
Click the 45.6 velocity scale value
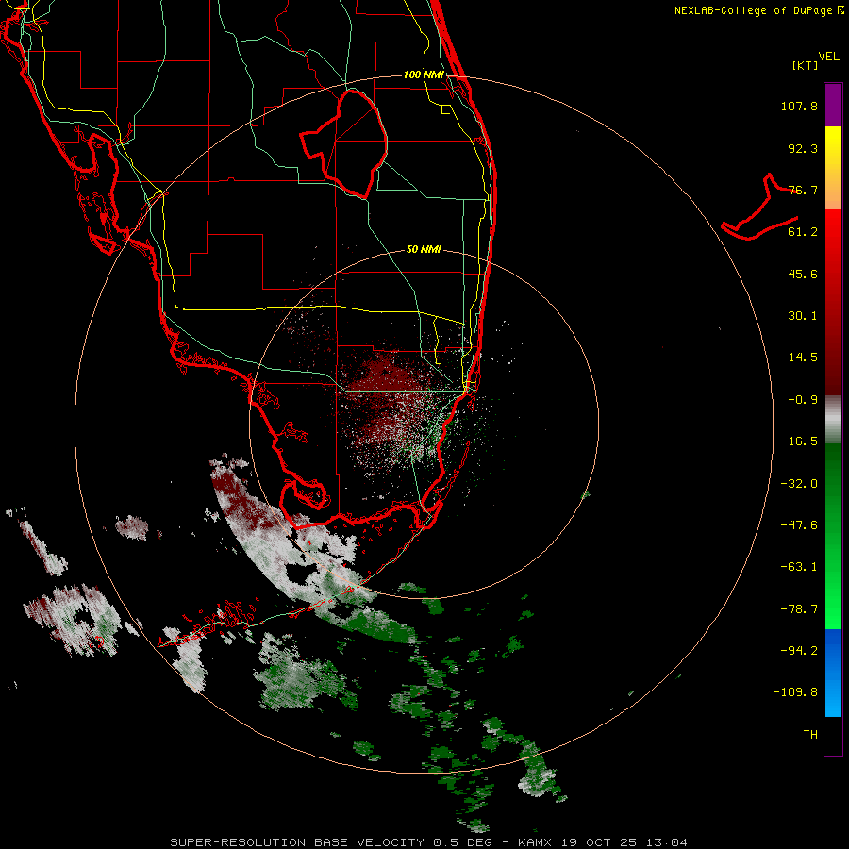pos(803,274)
